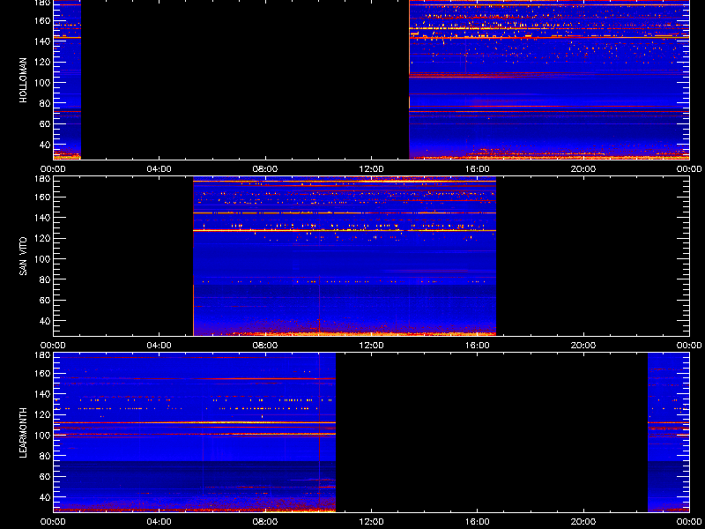
Task: Pick the 20:00 time label below Learmonth panel
Action: pos(583,522)
